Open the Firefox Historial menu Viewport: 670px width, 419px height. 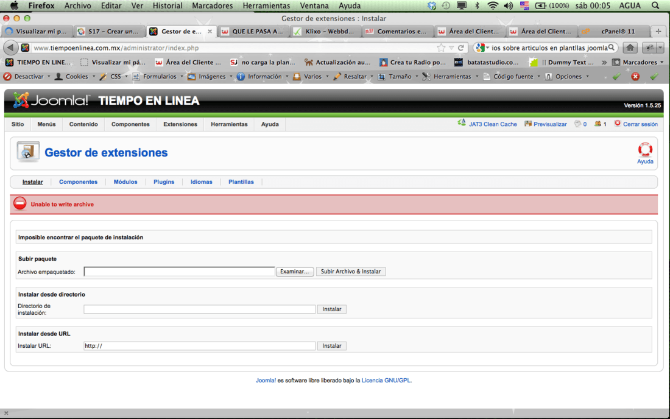point(167,5)
